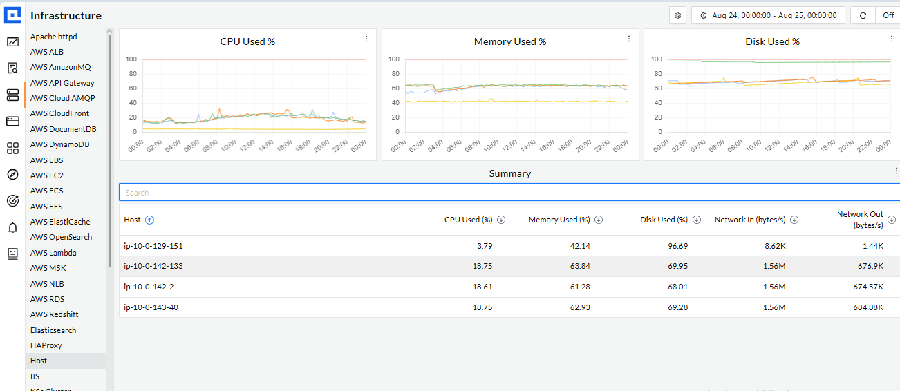Image resolution: width=900 pixels, height=391 pixels.
Task: Click the refresh icon in the top bar
Action: [863, 15]
